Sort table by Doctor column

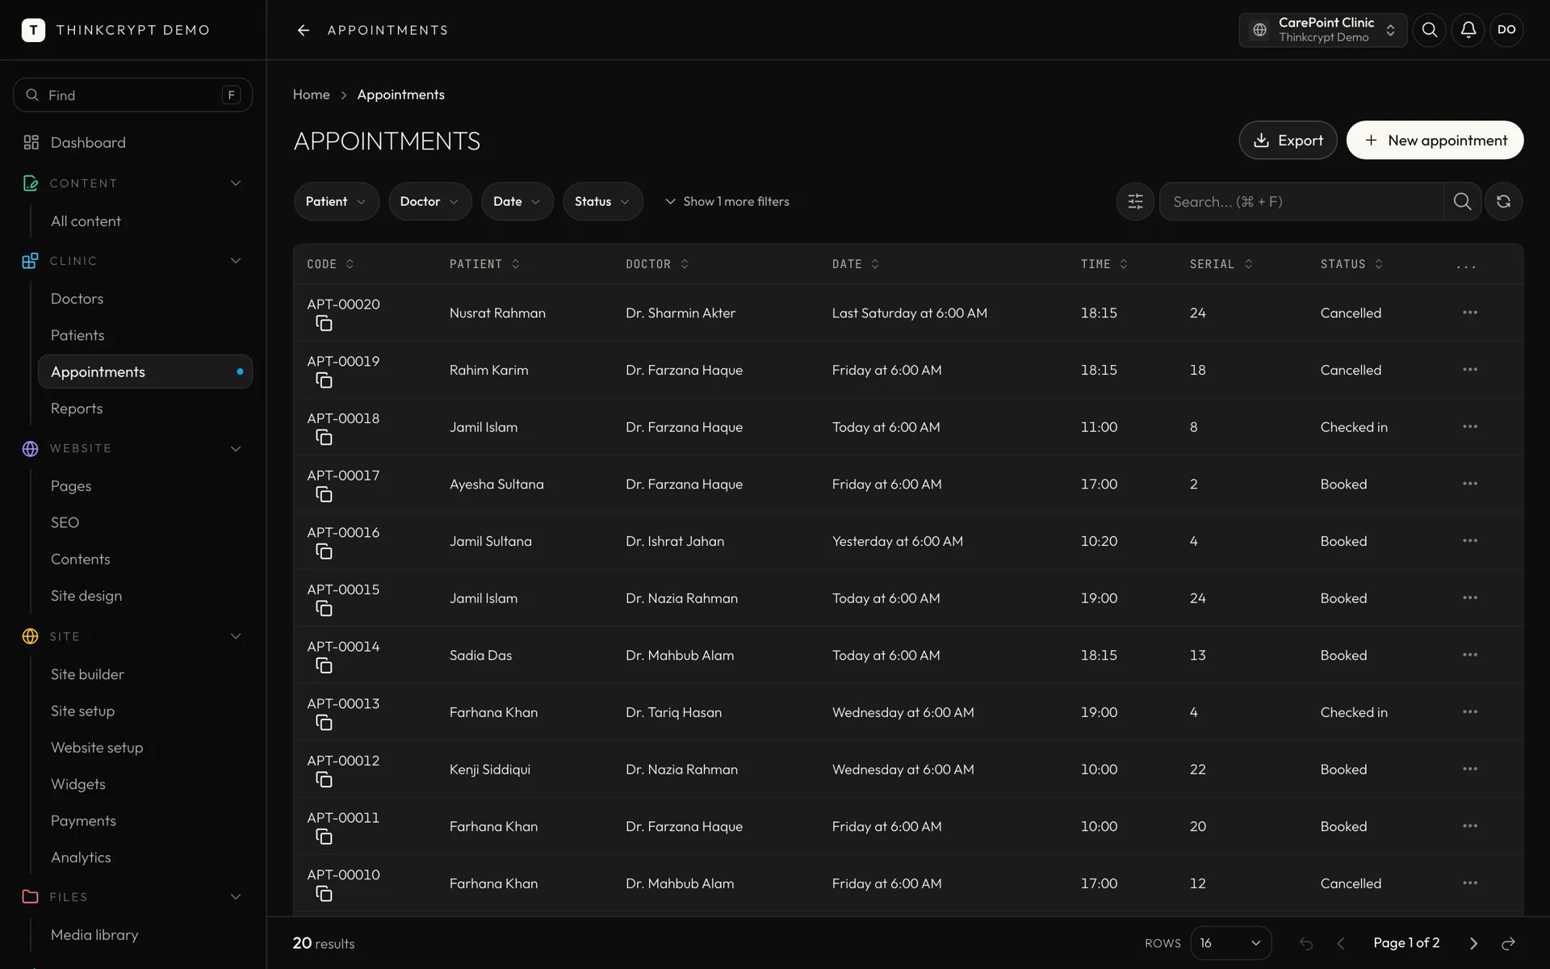[x=657, y=264]
